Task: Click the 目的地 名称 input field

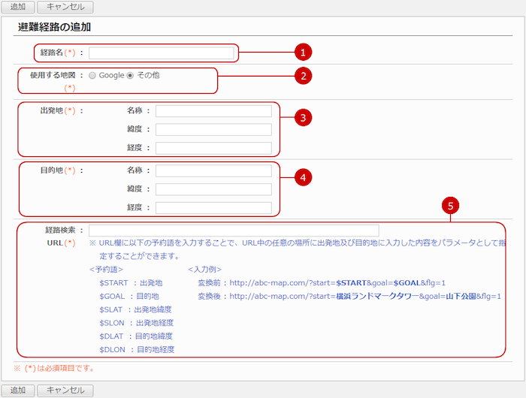Action: 213,171
